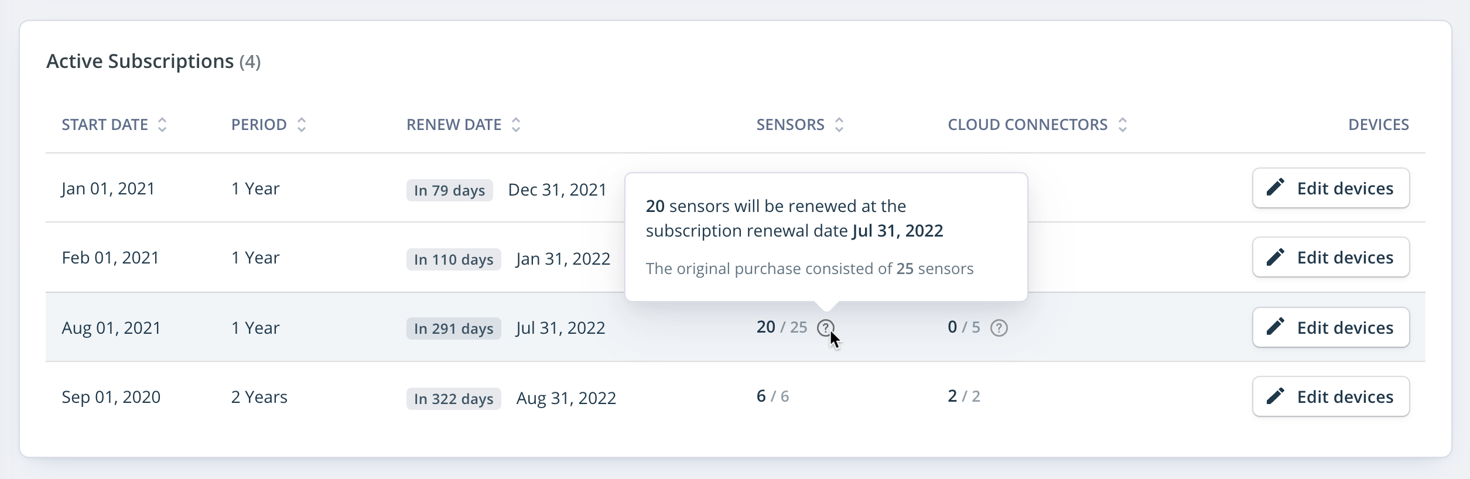Click pencil icon in Sep 01, 2020 row

pos(1275,396)
